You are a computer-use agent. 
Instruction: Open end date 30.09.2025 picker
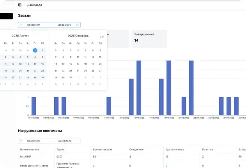tap(64, 141)
